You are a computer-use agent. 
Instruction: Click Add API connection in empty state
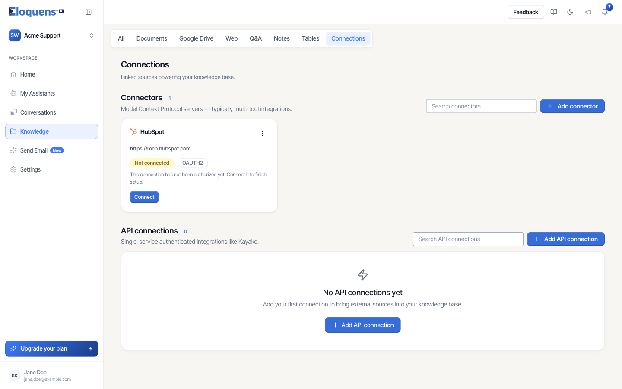click(363, 325)
